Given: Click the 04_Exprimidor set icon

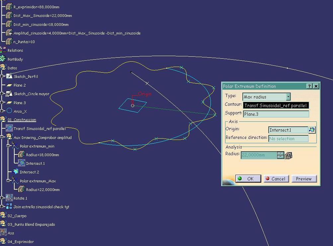Looking at the screenshot, I should click(3, 241).
